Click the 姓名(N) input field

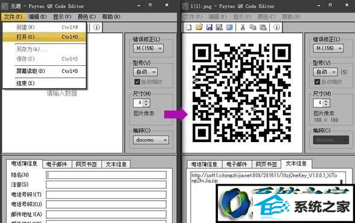106,175
